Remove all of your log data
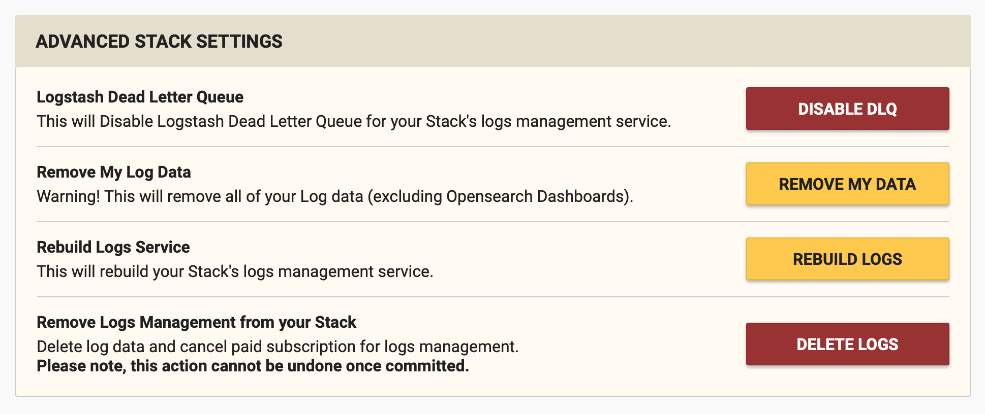Screen dimensions: 985x414 [846, 184]
